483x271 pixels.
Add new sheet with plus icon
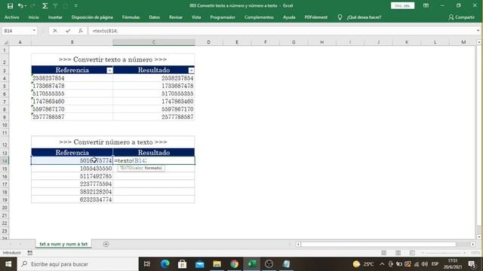pyautogui.click(x=106, y=244)
